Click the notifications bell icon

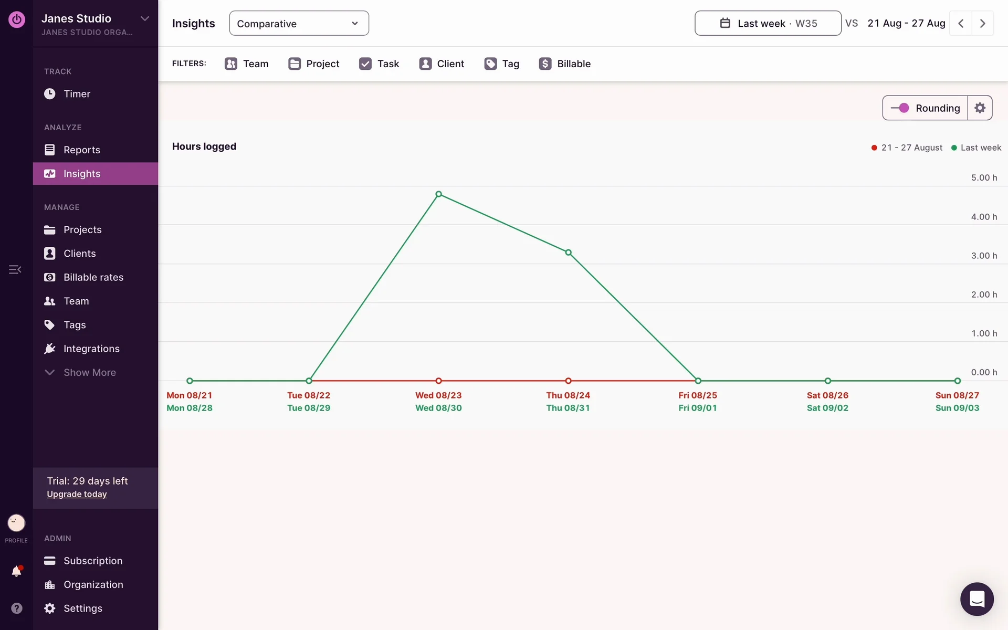click(16, 571)
